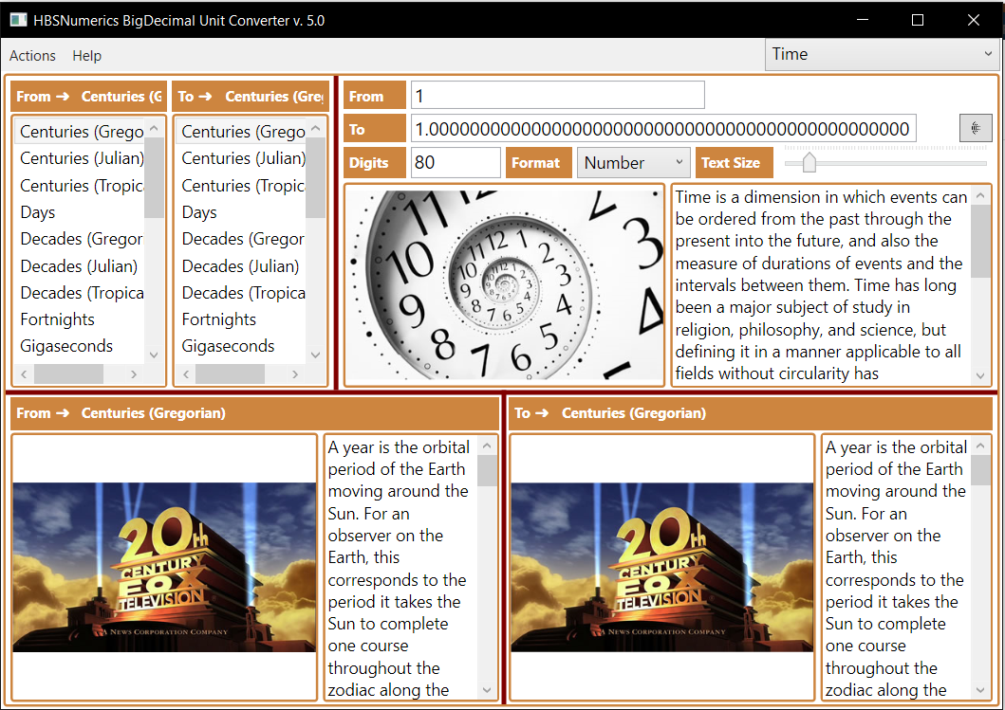The width and height of the screenshot is (1005, 710).
Task: Click the To result output field
Action: coord(662,129)
